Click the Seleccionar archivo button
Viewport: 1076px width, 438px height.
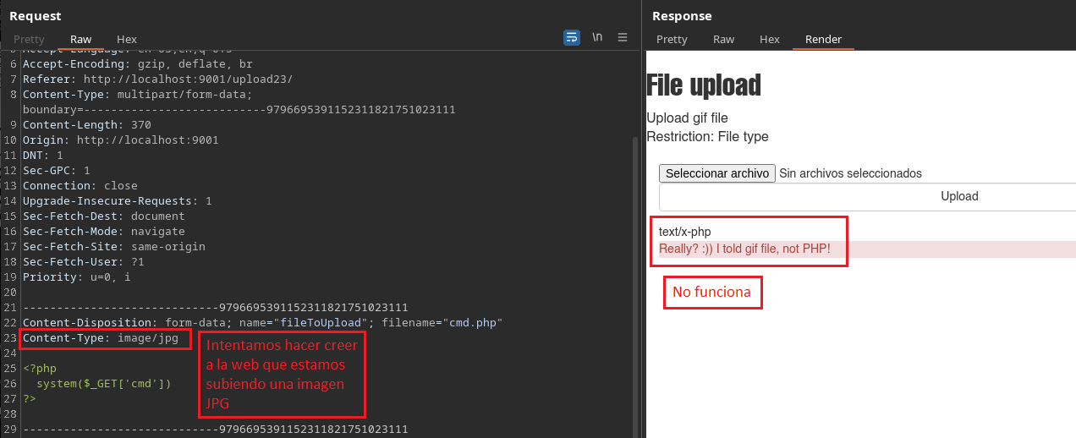pyautogui.click(x=716, y=173)
